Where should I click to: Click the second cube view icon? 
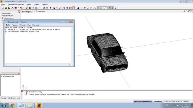(67, 8)
